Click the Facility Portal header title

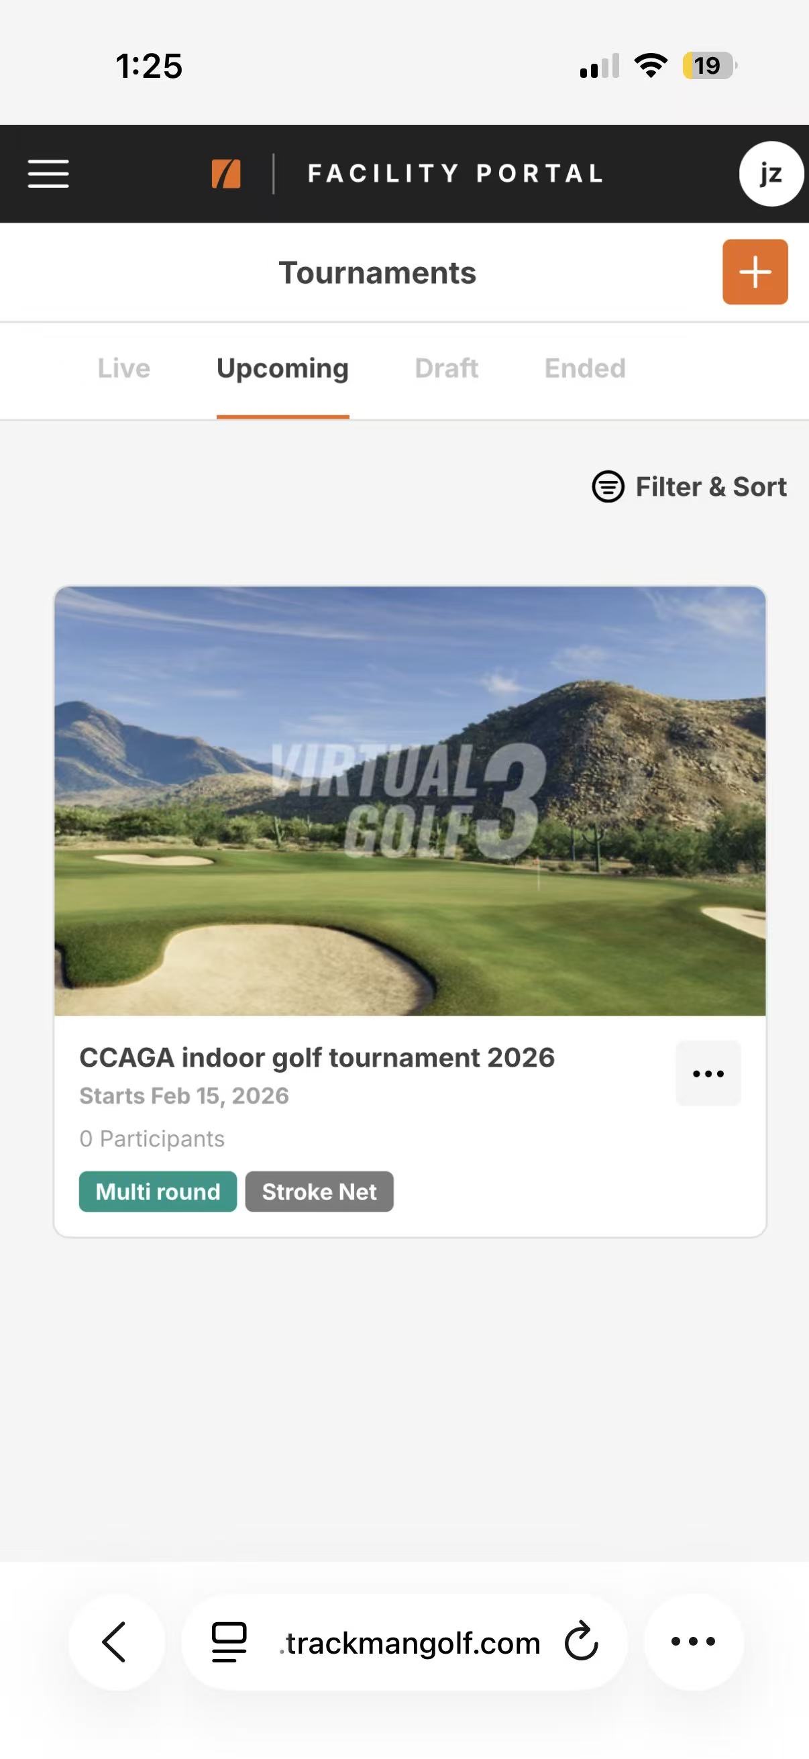coord(455,174)
